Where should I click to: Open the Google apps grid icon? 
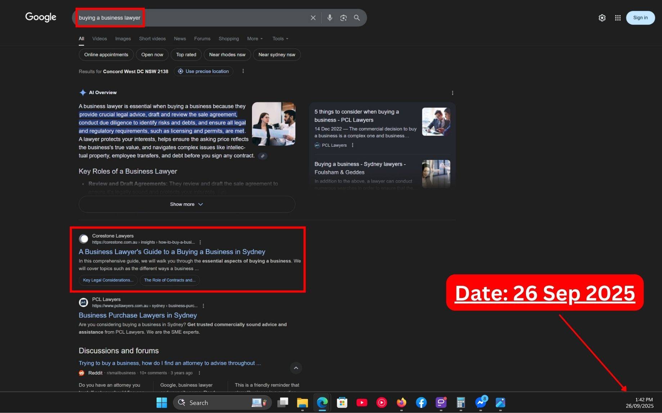[x=618, y=18]
